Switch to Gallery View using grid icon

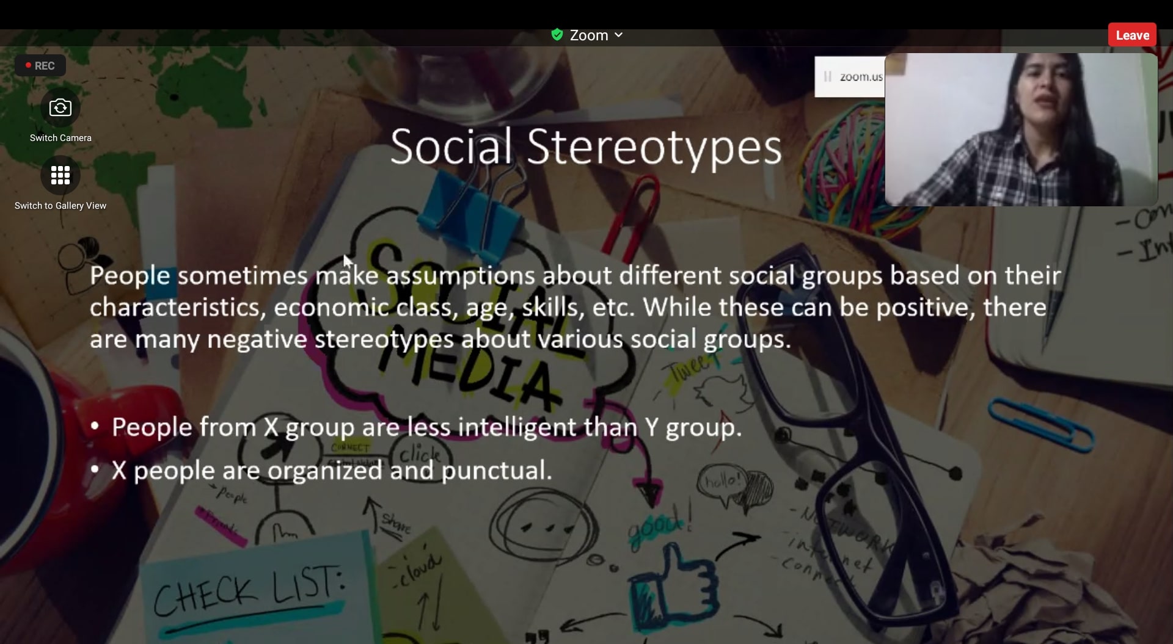click(x=60, y=175)
